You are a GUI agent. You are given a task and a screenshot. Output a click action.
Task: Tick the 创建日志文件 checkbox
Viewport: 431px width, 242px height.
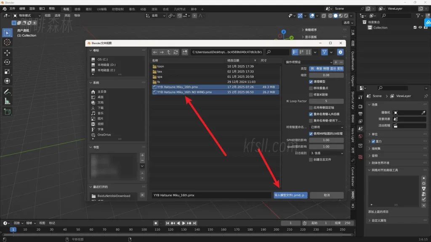click(311, 160)
